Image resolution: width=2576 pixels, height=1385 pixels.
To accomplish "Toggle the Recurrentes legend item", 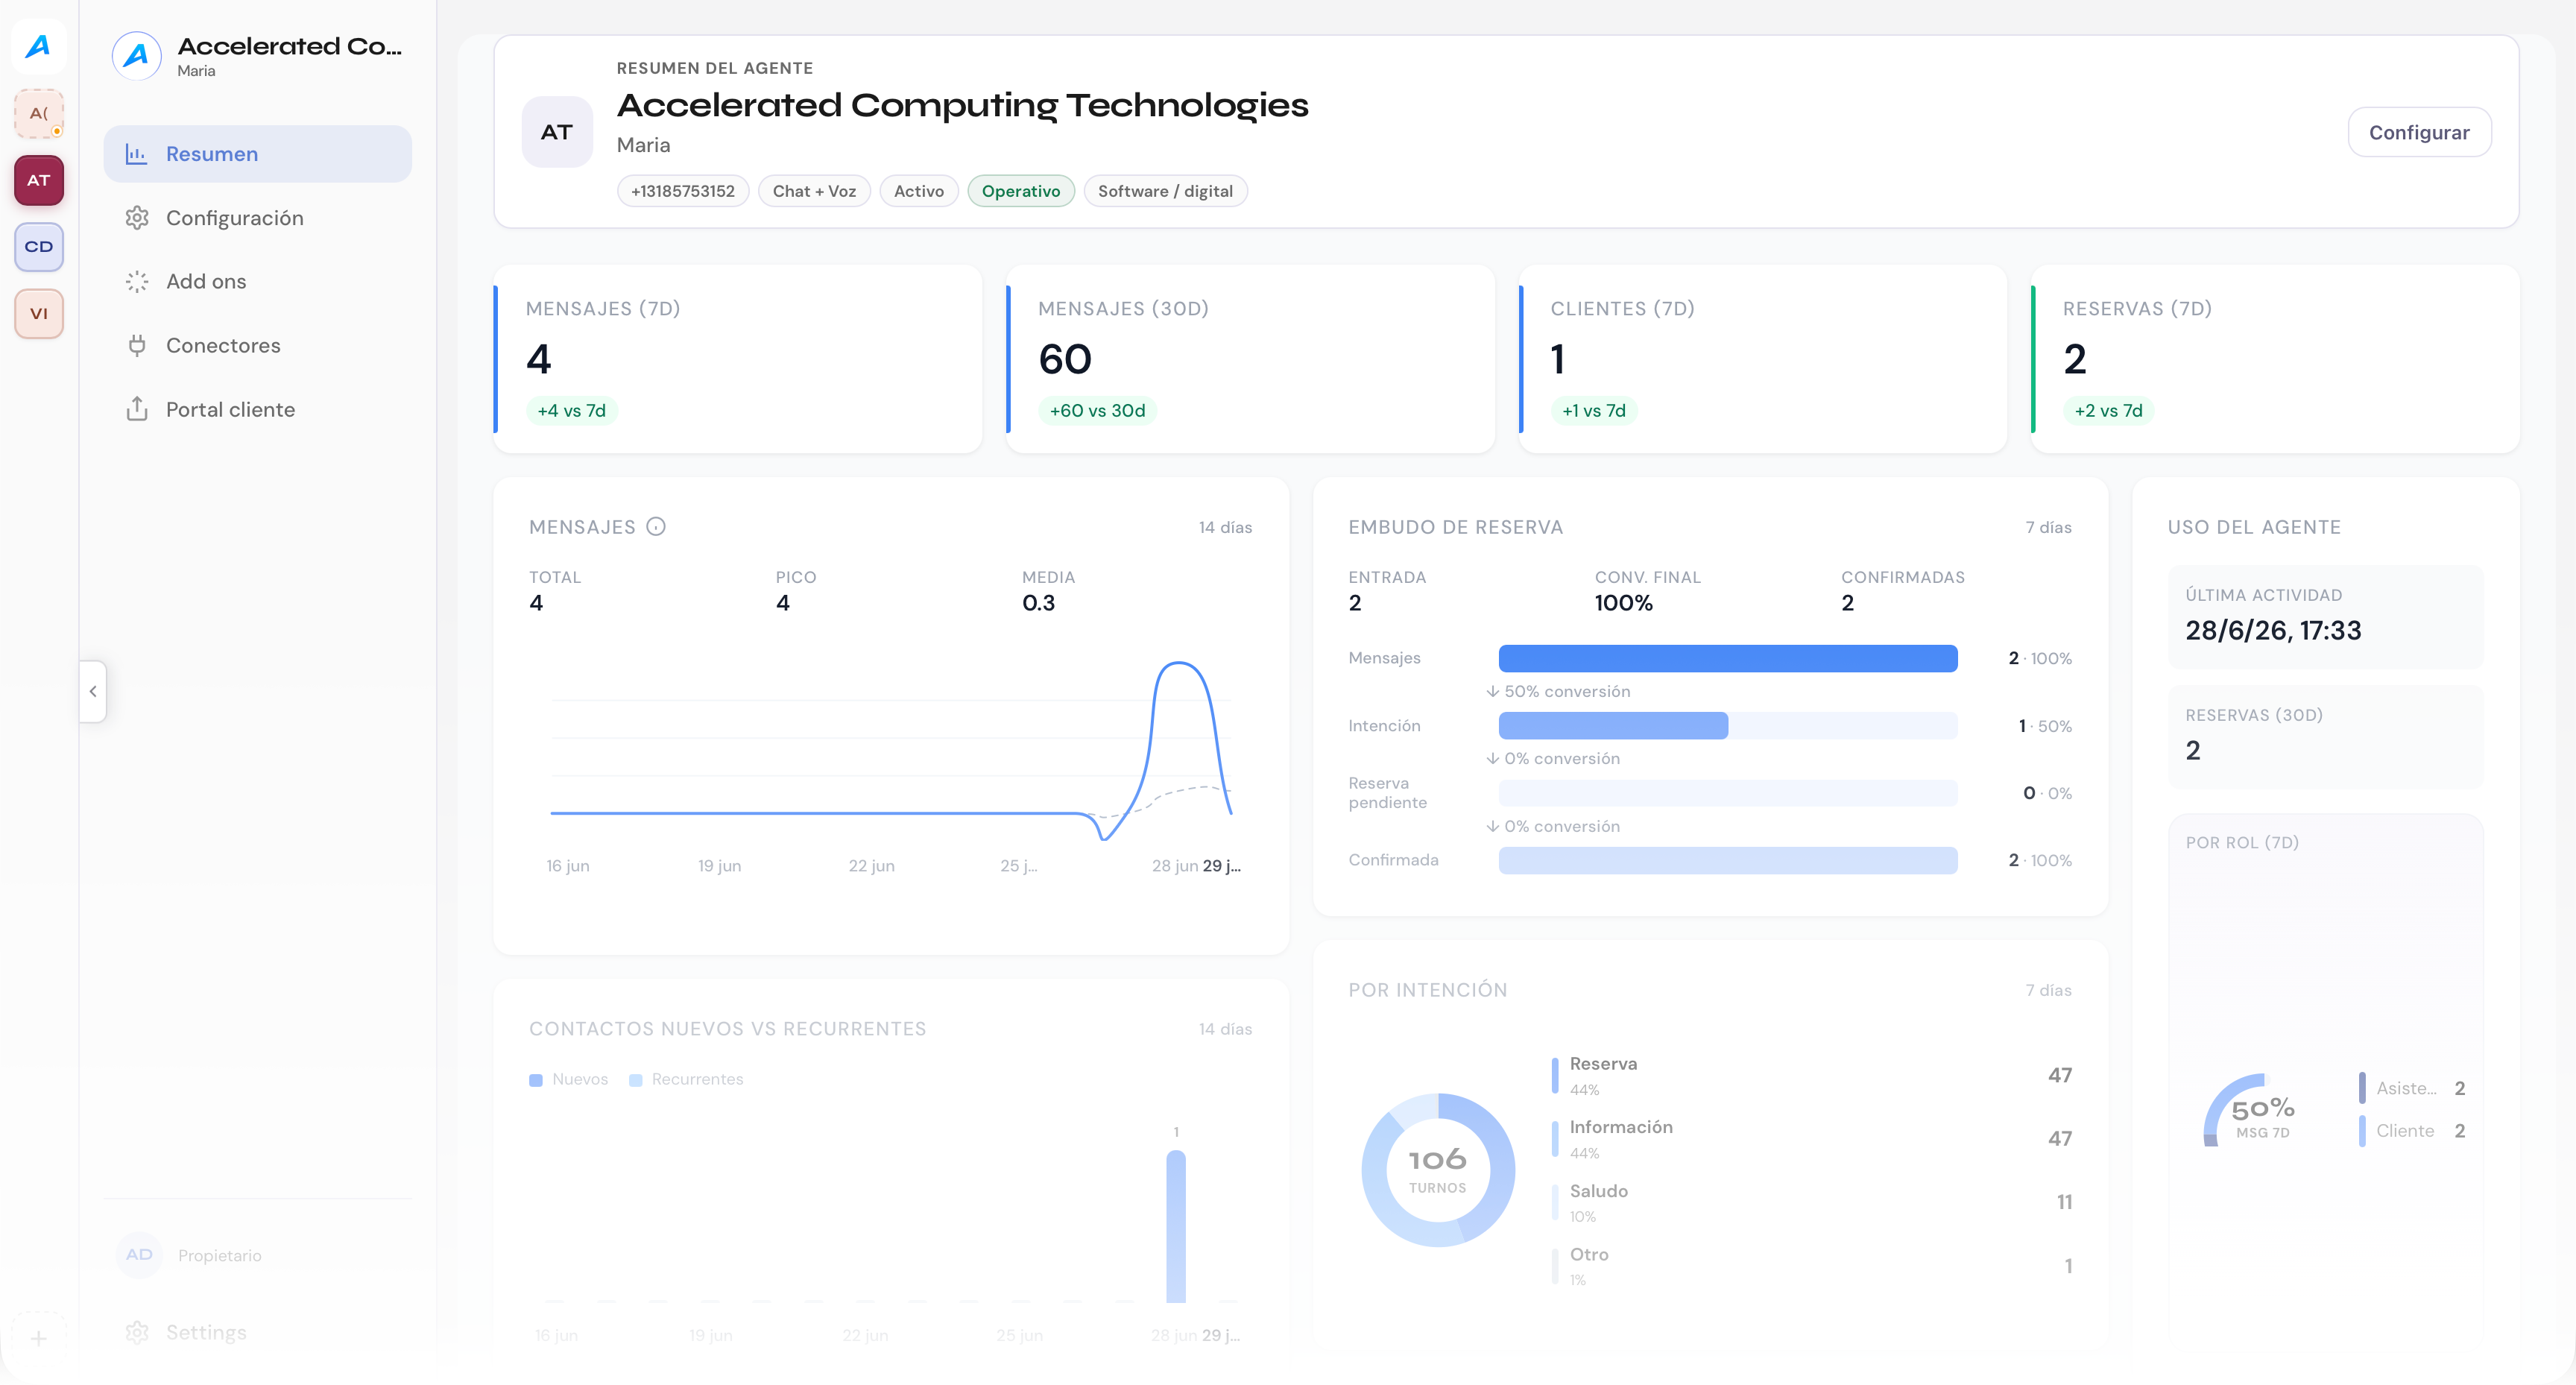I will pos(686,1079).
